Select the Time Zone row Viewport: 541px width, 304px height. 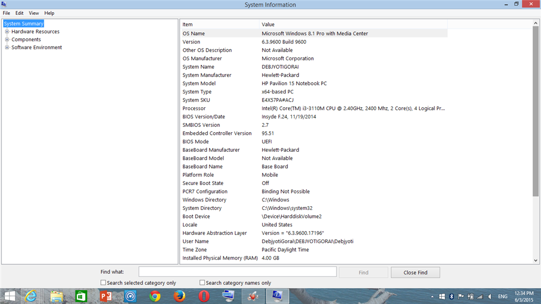point(314,250)
